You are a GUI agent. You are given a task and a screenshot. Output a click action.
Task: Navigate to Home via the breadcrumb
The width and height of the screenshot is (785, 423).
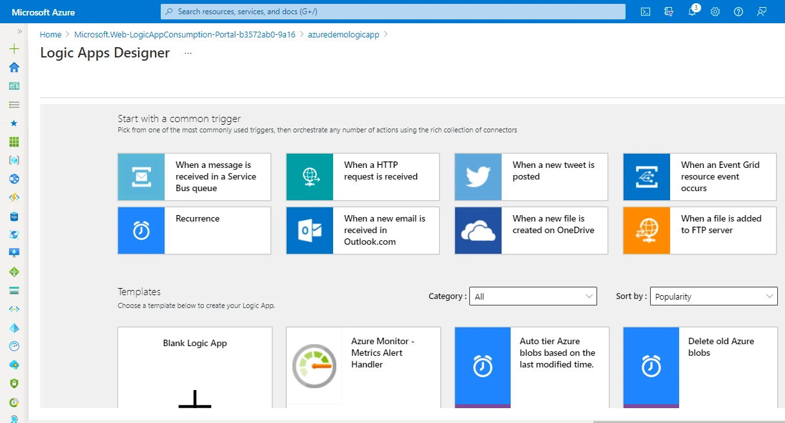click(x=50, y=34)
